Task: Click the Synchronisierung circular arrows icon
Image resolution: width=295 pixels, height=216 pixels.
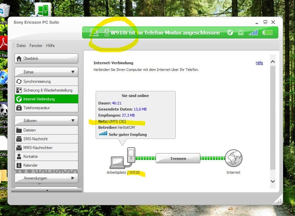Action: [x=19, y=81]
